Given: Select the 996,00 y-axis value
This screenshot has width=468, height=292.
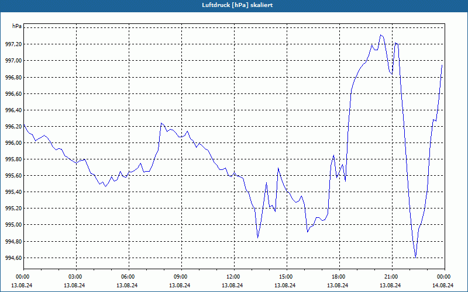Looking at the screenshot, I should click(x=13, y=143).
